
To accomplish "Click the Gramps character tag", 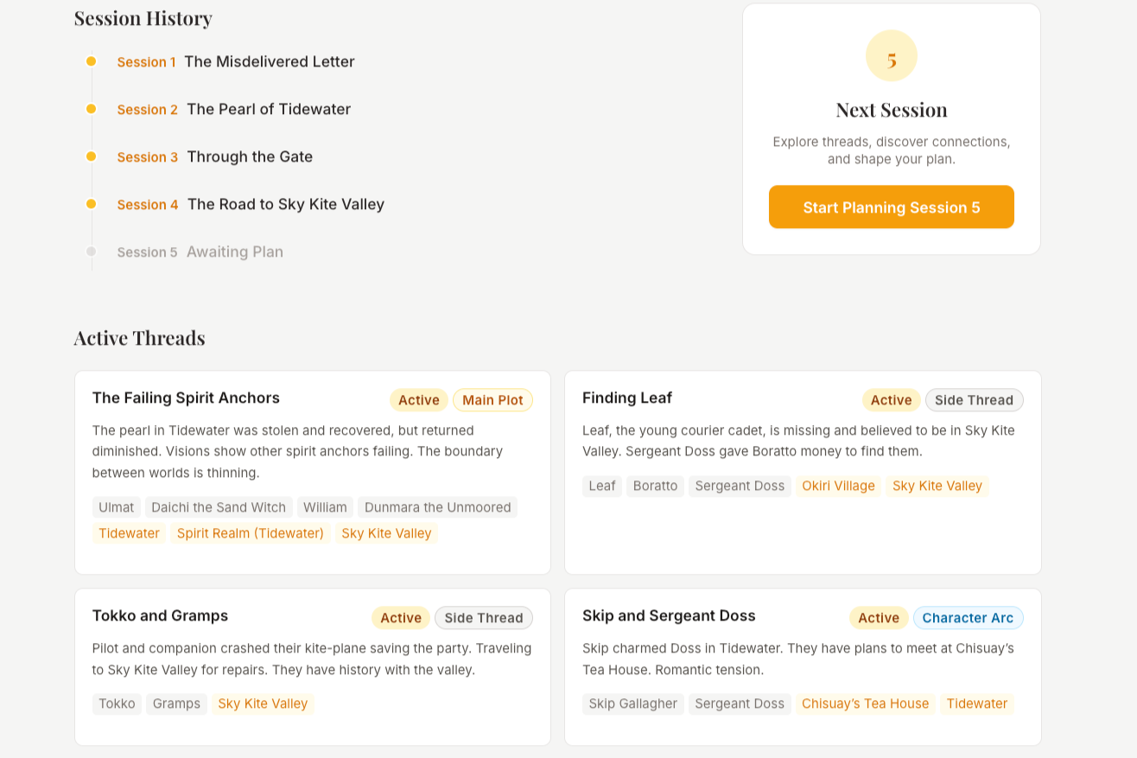I will (x=176, y=704).
